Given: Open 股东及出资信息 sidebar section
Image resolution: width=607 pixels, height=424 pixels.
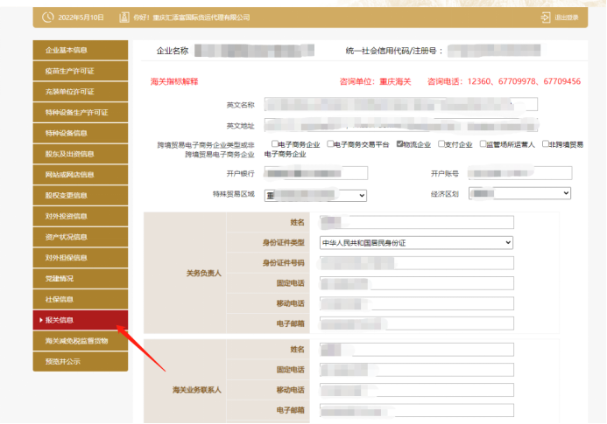Looking at the screenshot, I should tap(81, 154).
